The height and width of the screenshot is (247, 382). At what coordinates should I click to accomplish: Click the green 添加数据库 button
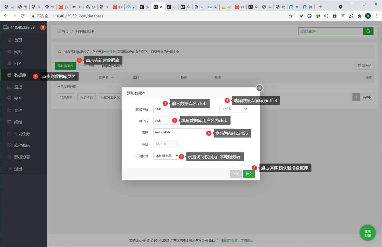pyautogui.click(x=65, y=66)
